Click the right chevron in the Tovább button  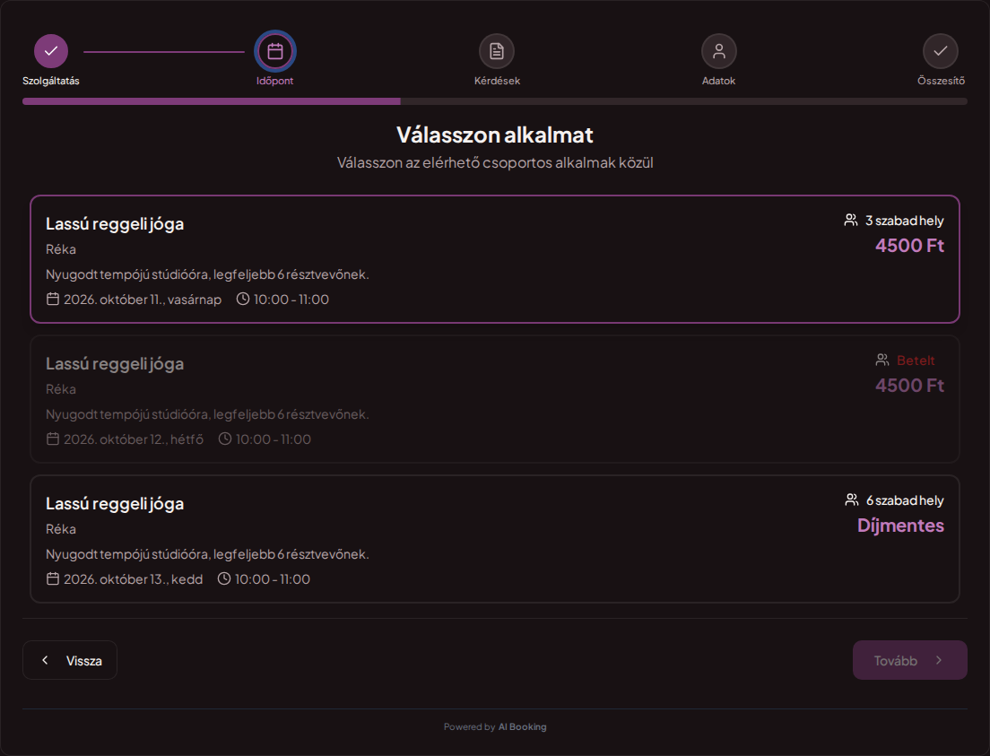point(939,660)
